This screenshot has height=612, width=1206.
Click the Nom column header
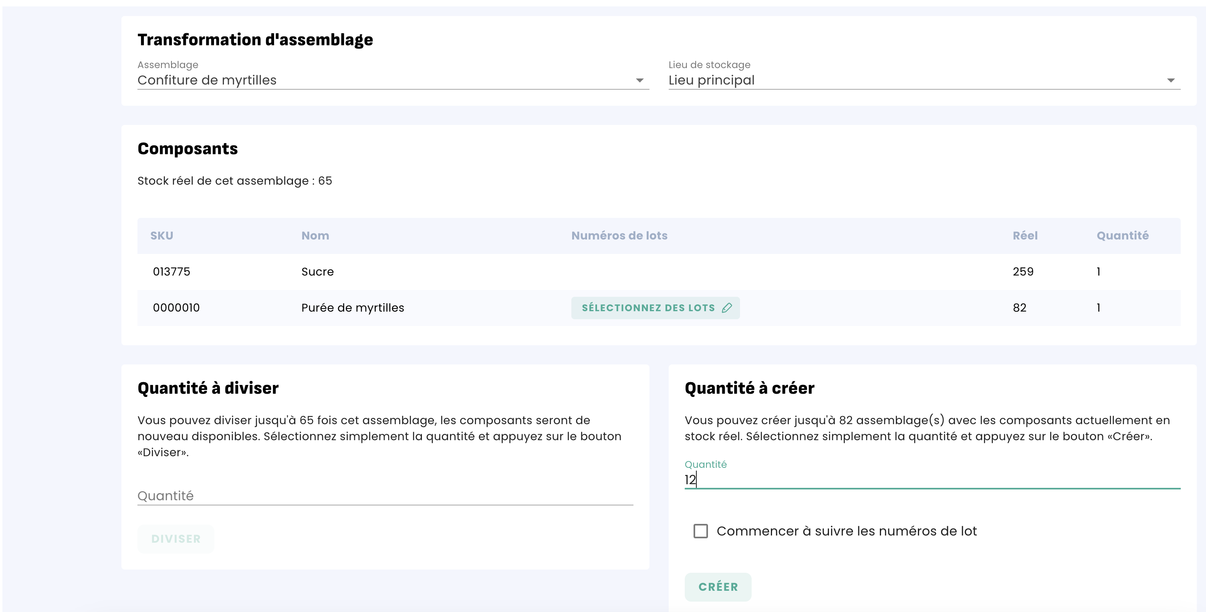[315, 236]
